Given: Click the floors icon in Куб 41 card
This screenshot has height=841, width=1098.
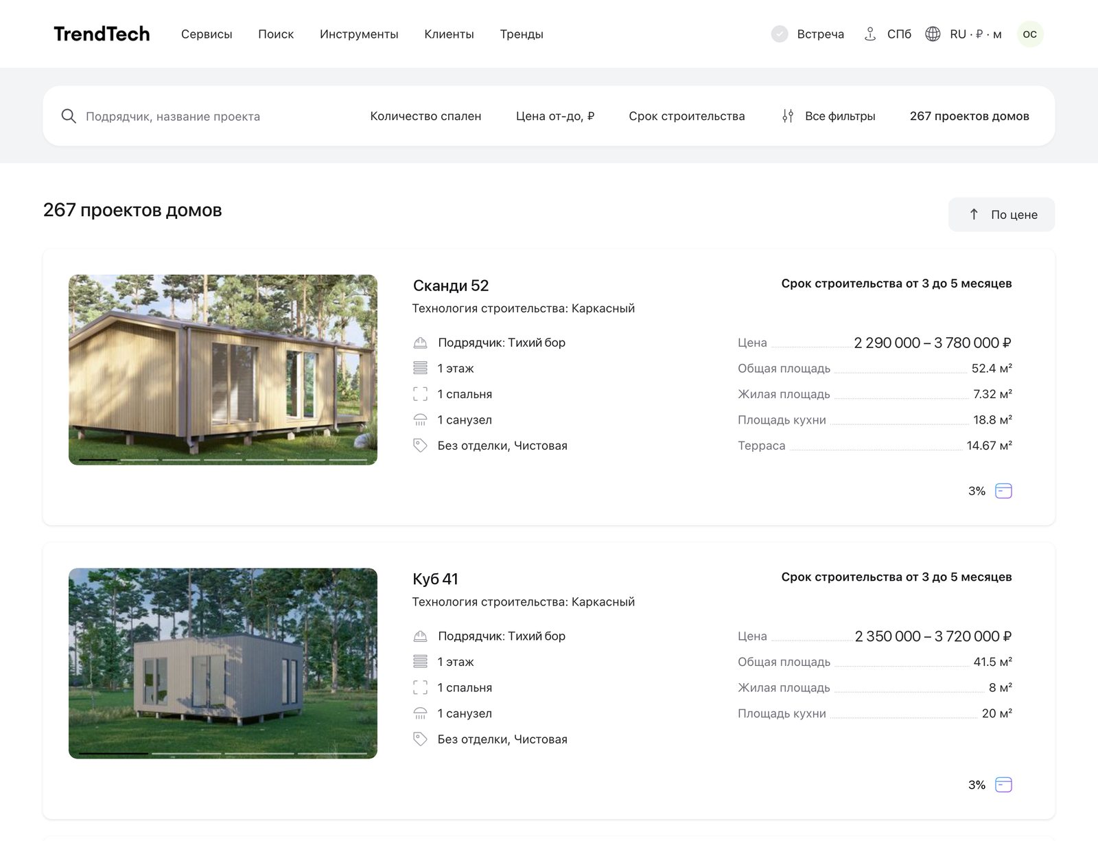Looking at the screenshot, I should 420,662.
